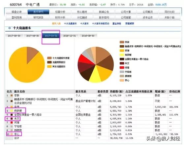Select the 2016-09-30 report date tab
This screenshot has height=145, width=184.
click(x=88, y=36)
